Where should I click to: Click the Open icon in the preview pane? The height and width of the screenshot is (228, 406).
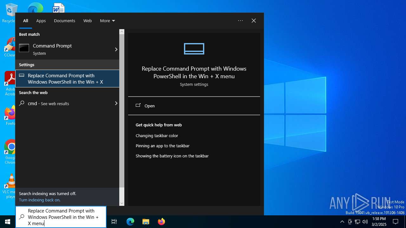point(138,105)
